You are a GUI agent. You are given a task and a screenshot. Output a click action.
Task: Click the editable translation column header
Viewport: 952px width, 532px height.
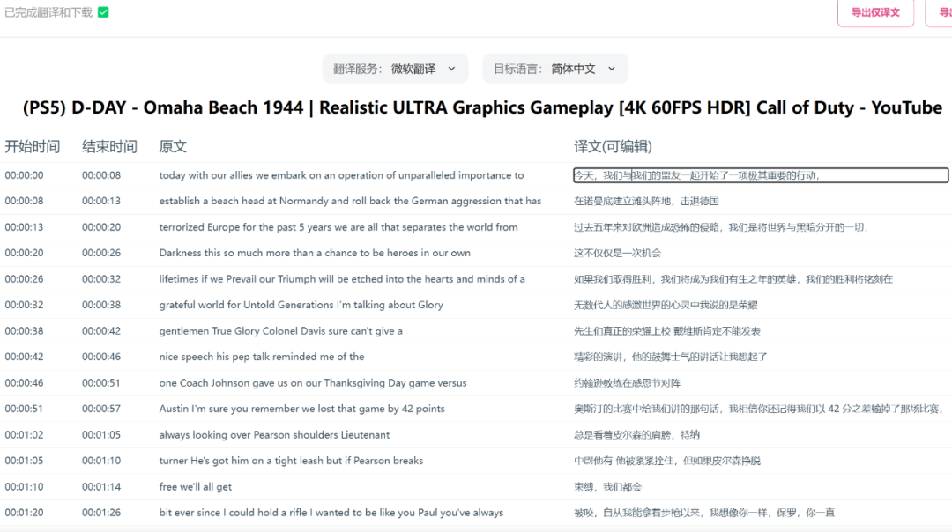point(613,146)
